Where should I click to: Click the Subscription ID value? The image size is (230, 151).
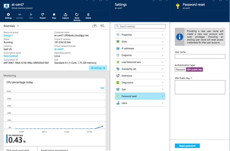tap(26, 63)
